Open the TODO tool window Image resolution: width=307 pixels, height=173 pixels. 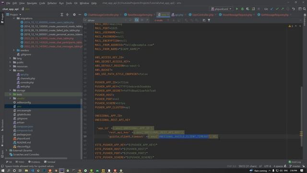point(20,162)
